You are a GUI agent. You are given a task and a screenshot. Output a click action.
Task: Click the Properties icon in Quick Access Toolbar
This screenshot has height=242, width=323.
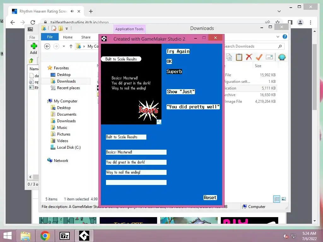[x=54, y=28]
